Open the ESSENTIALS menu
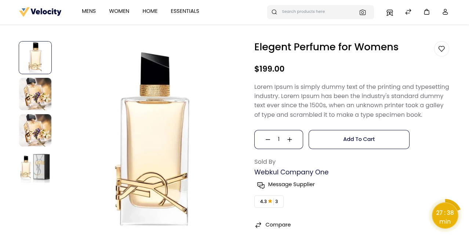Image resolution: width=469 pixels, height=239 pixels. tap(185, 11)
